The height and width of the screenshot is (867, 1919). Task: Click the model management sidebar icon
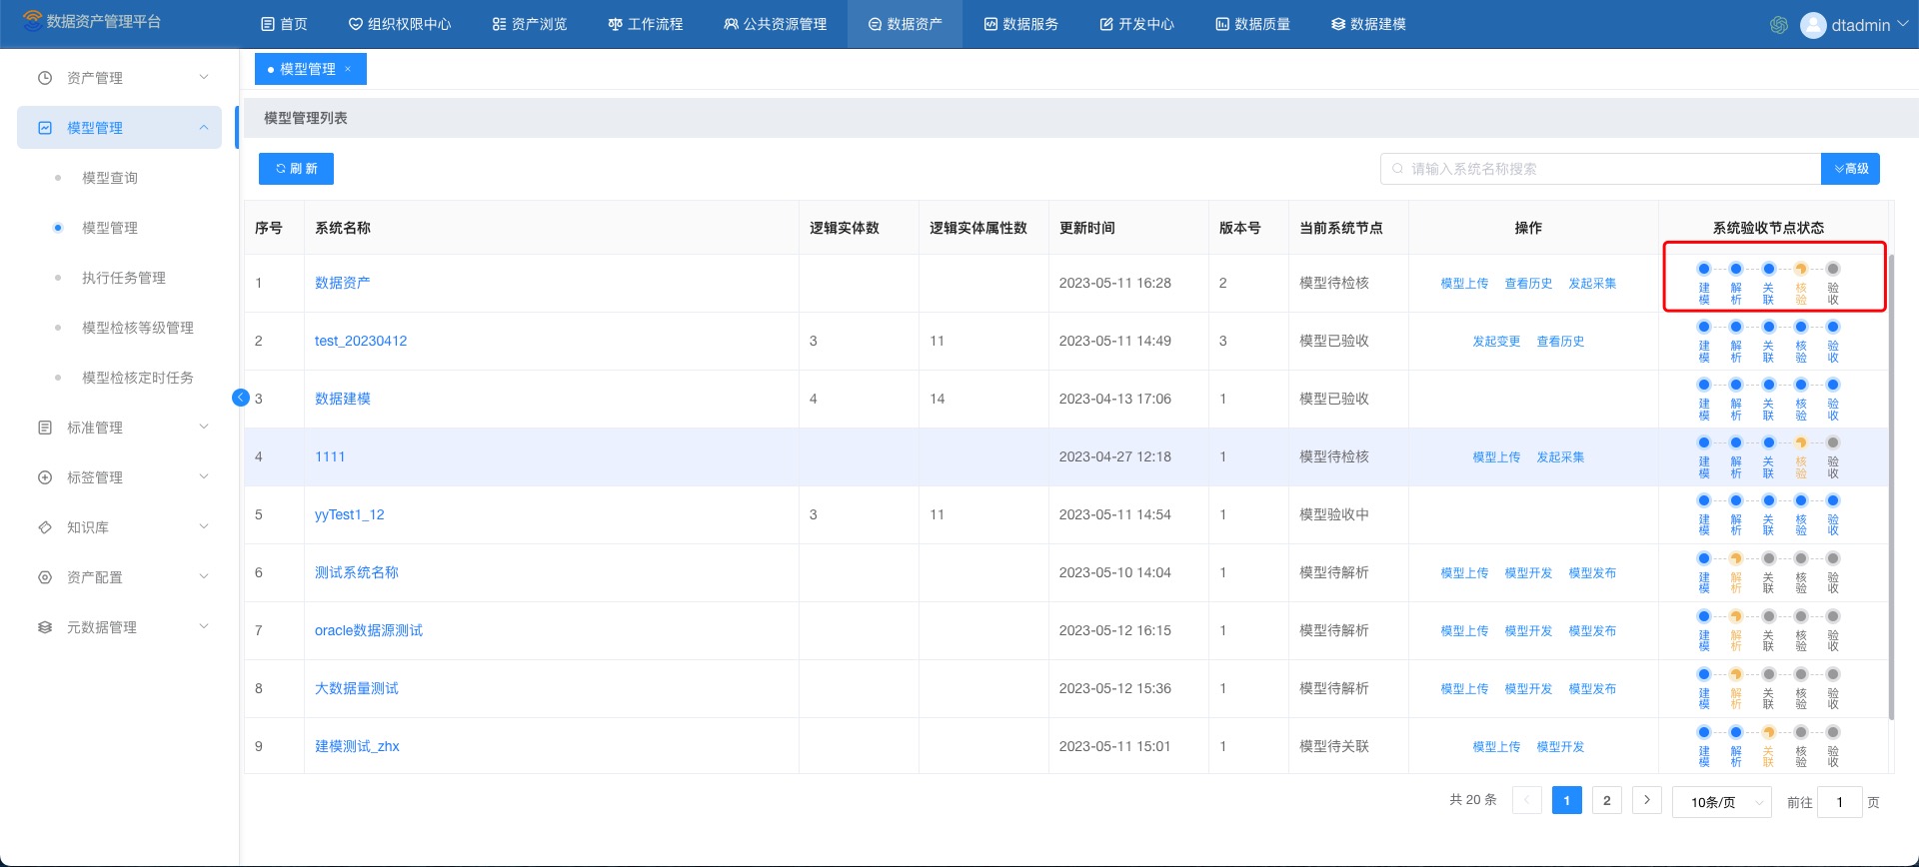[x=45, y=128]
